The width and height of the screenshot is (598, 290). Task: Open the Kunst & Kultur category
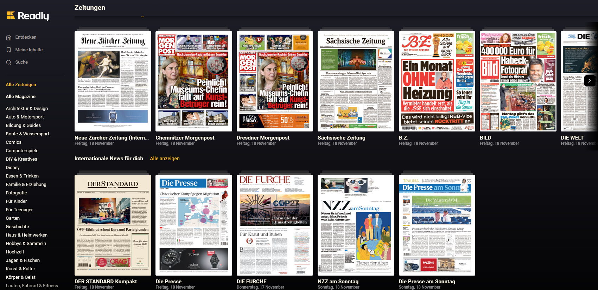[20, 269]
